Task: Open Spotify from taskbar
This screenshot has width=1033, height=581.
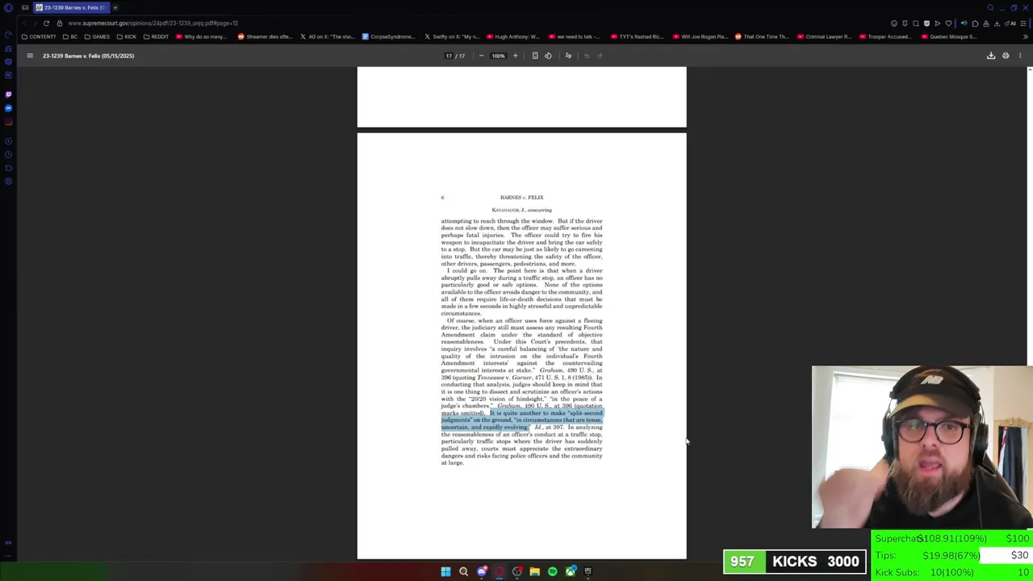Action: click(x=552, y=571)
